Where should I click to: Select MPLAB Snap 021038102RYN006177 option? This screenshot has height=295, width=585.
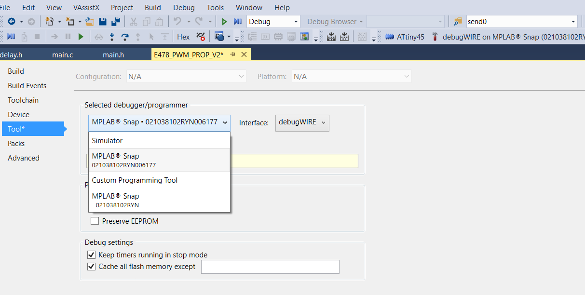[x=159, y=160]
